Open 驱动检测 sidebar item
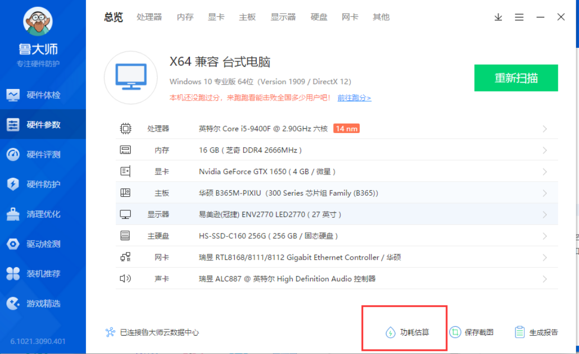Screen dimensions: 579x354 [x=43, y=244]
